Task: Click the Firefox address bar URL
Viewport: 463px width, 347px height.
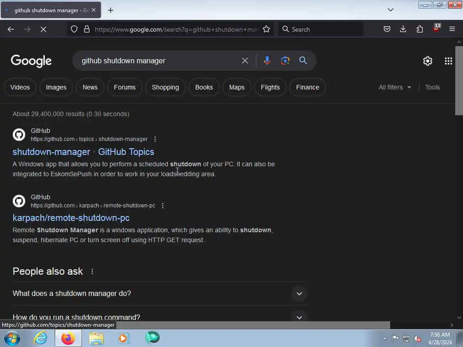Action: tap(177, 29)
